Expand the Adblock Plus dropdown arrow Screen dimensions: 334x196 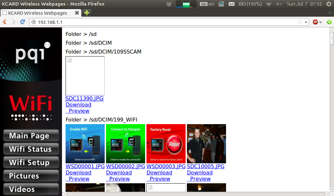pyautogui.click(x=320, y=23)
